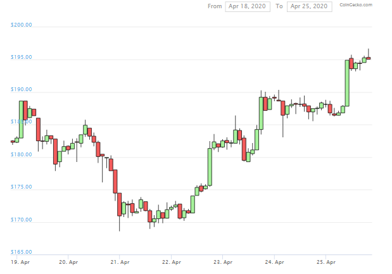Select the 25. Apr date axis label

click(x=326, y=261)
